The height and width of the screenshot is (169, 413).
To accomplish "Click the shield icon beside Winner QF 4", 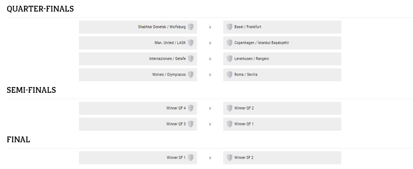I will click(x=190, y=108).
